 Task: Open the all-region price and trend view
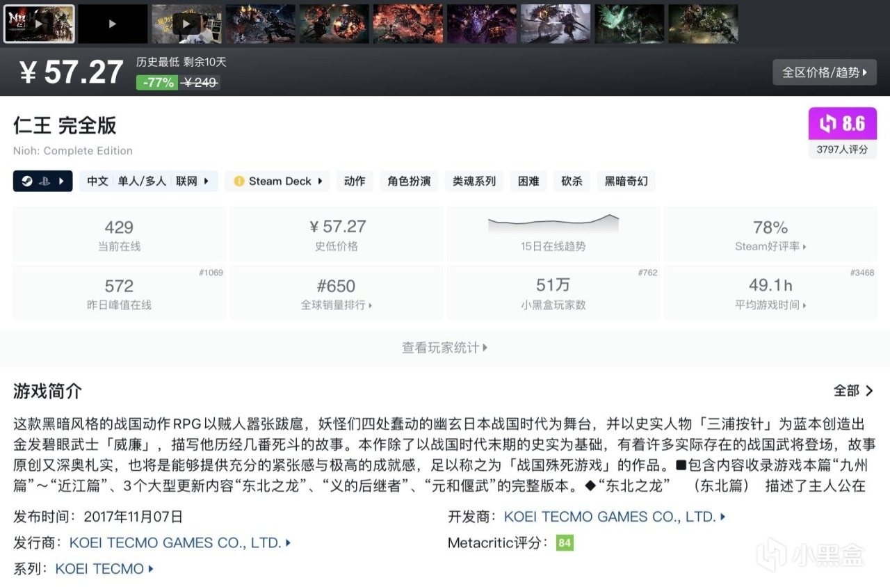coord(825,72)
